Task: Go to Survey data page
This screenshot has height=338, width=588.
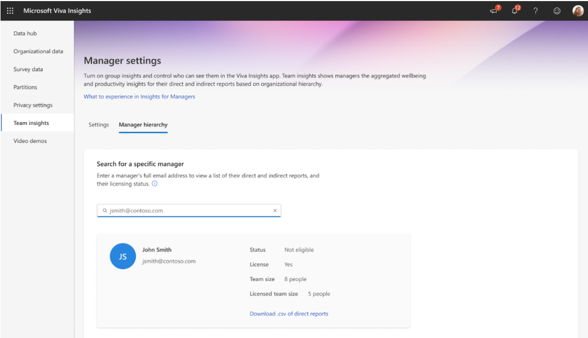Action: coord(28,69)
